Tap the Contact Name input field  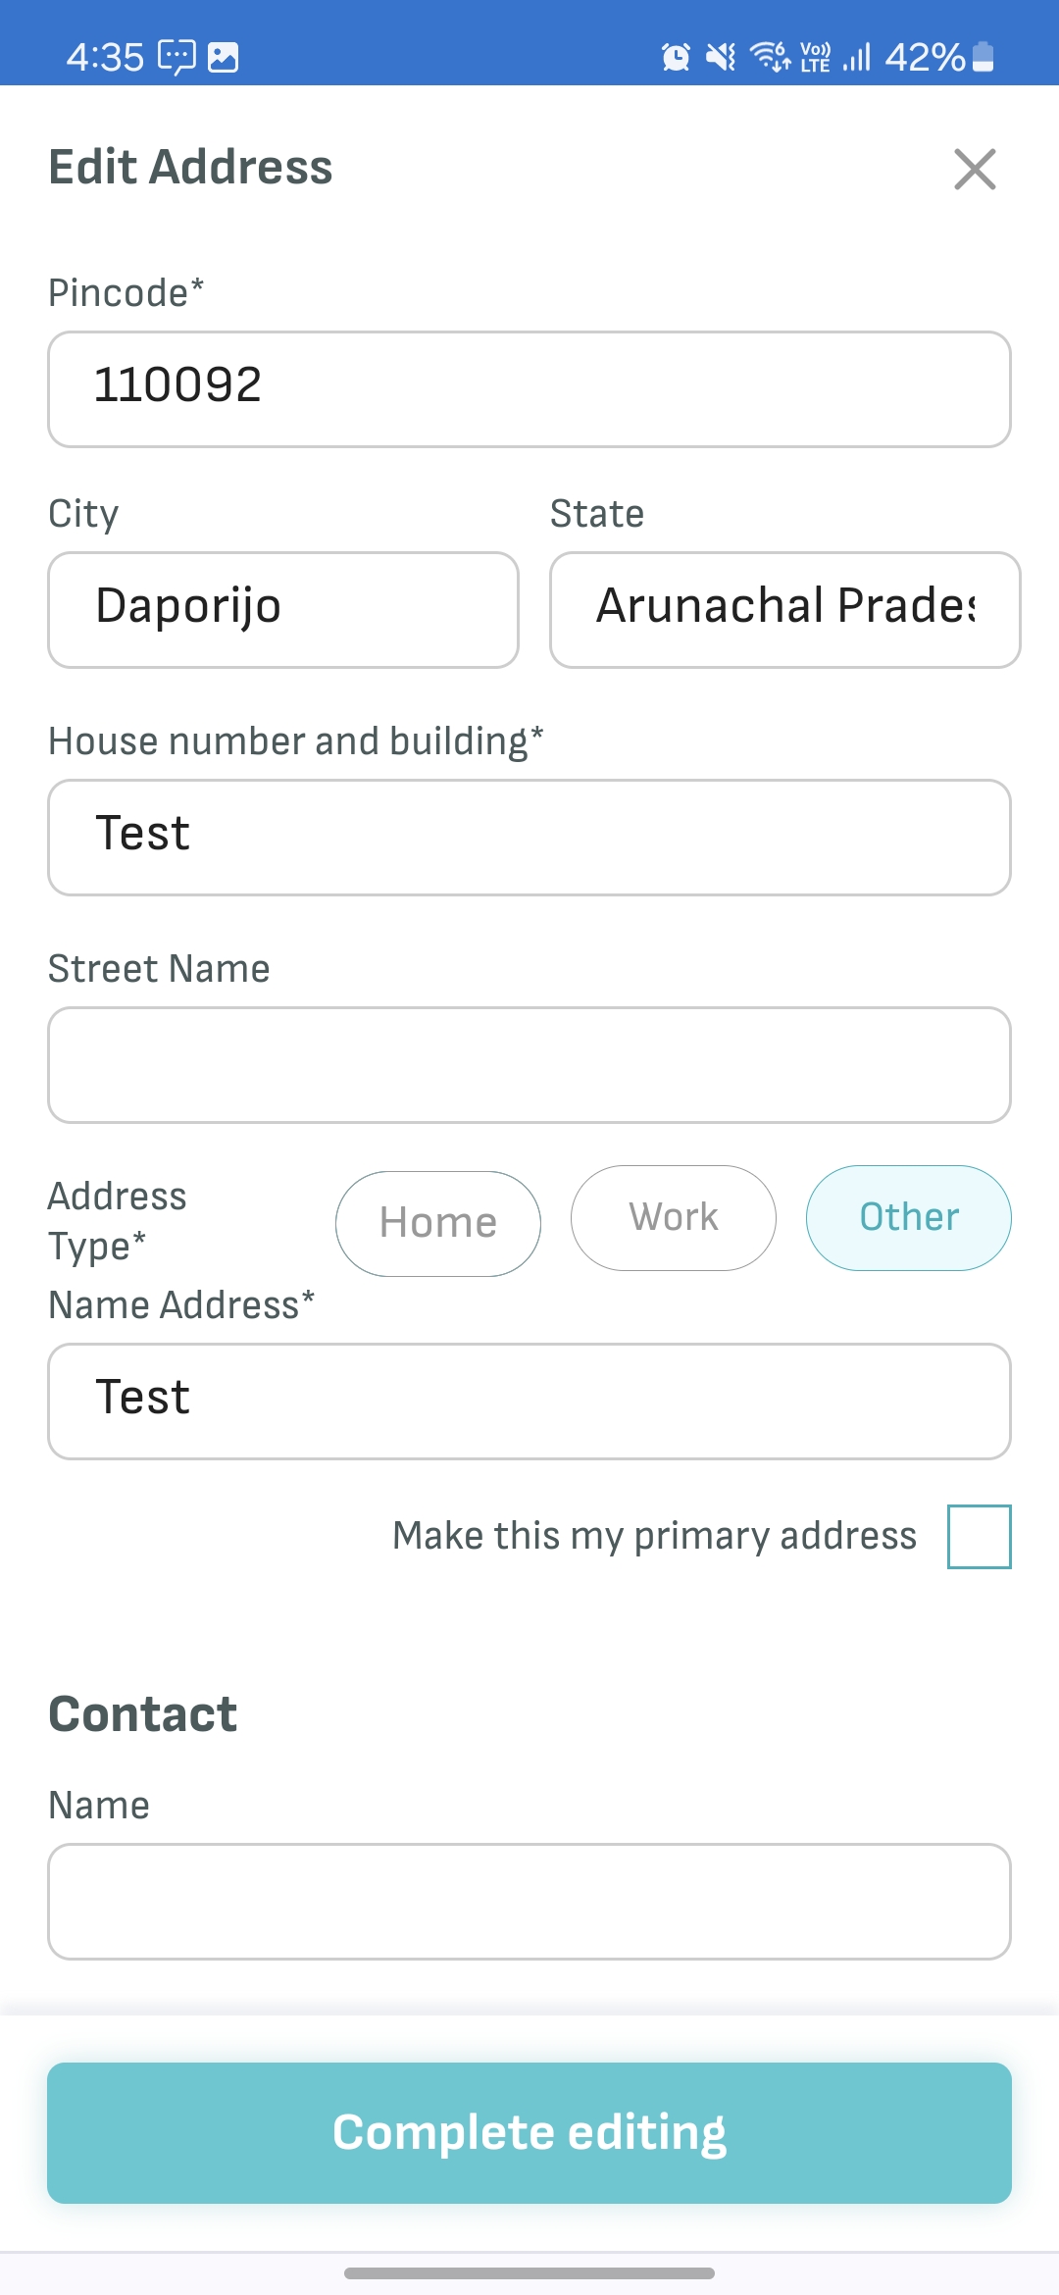click(529, 1901)
